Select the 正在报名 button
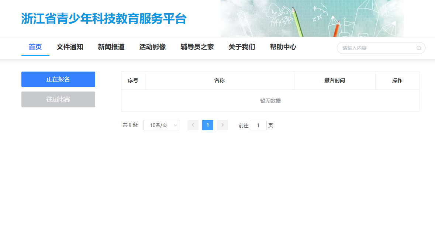The width and height of the screenshot is (435, 231). coord(58,79)
